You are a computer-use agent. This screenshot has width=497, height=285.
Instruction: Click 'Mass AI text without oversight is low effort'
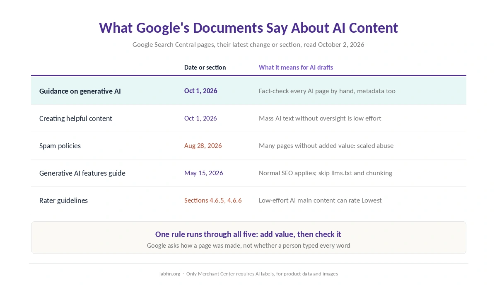click(320, 118)
